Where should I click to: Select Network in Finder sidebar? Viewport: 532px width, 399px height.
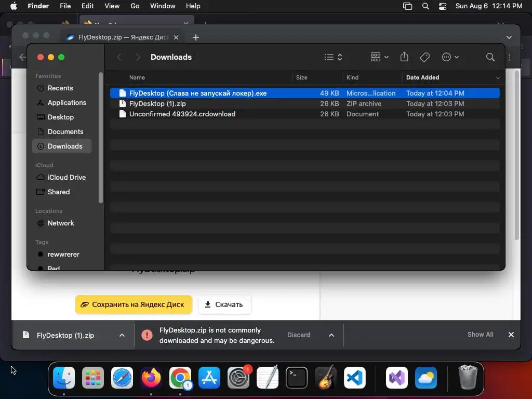coord(61,223)
